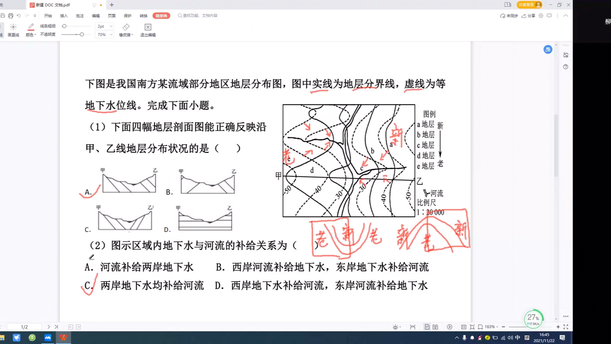Click the fit width icon

pyautogui.click(x=480, y=327)
